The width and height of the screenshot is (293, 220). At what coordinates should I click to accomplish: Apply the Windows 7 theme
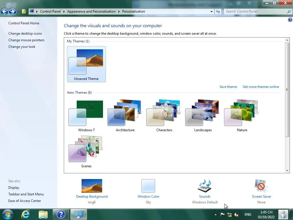coord(86,115)
